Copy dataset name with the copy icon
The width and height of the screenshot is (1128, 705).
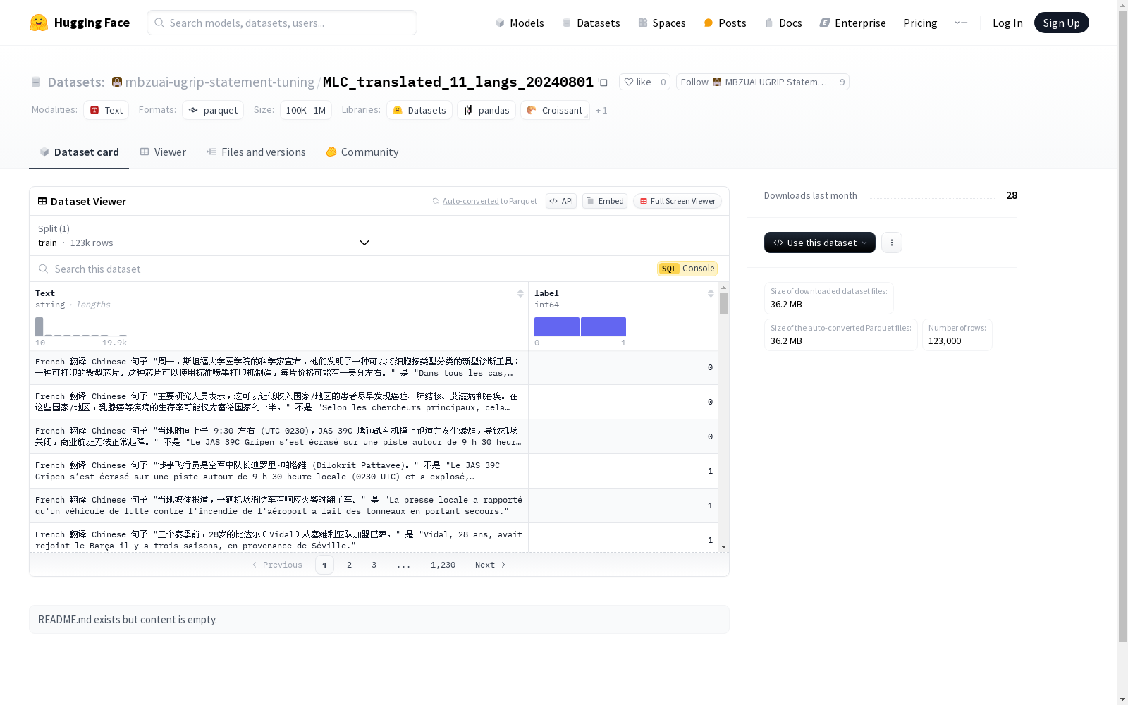pyautogui.click(x=603, y=82)
